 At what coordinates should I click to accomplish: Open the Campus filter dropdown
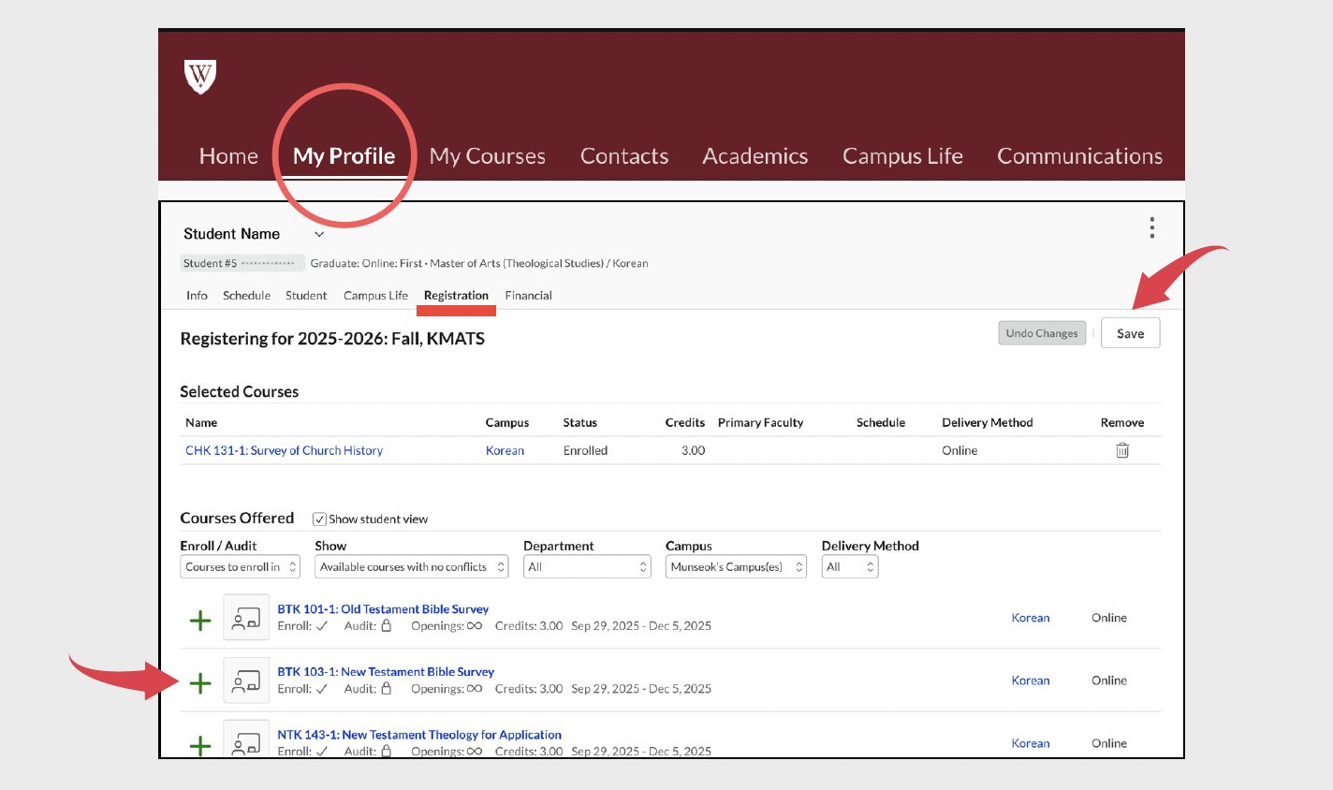[736, 567]
